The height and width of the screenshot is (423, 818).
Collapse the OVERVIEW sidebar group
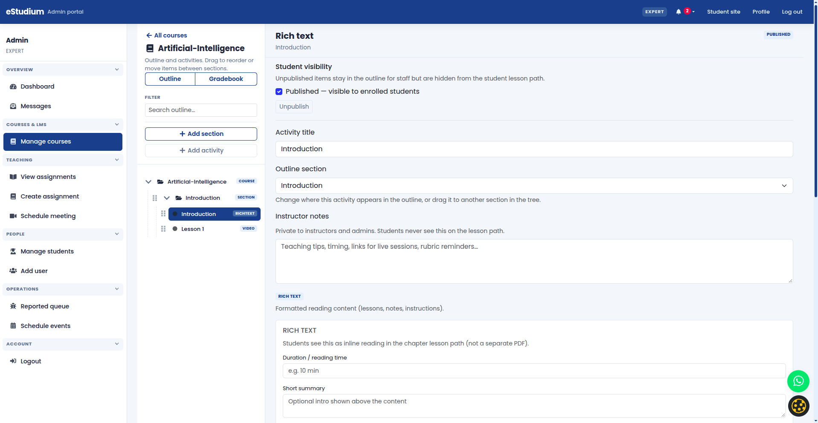click(117, 69)
